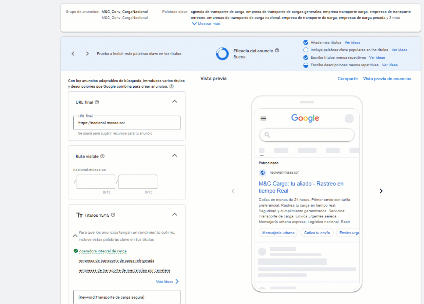This screenshot has width=424, height=304.
Task: Click the Compartir link
Action: [348, 79]
